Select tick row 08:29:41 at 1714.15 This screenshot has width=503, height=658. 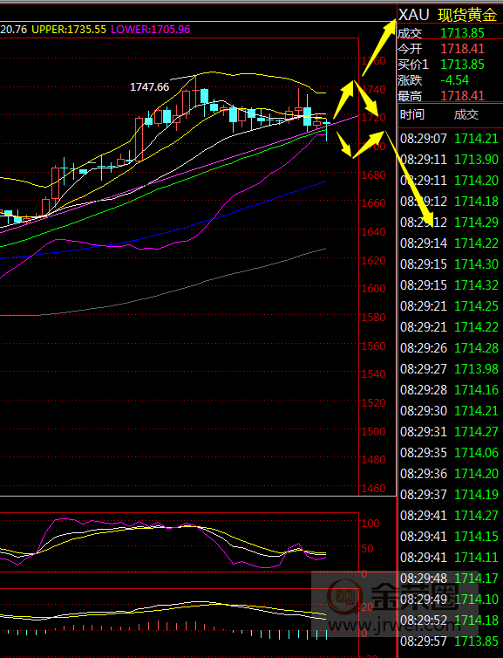(x=449, y=537)
